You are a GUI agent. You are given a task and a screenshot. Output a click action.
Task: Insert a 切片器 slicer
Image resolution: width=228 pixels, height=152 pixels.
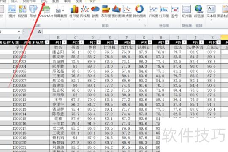coord(187,11)
